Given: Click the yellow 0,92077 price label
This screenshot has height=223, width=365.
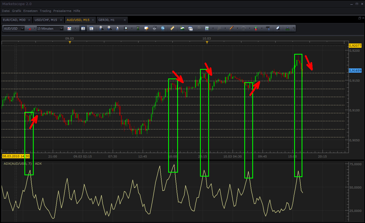Looking at the screenshot, I should coord(355,46).
